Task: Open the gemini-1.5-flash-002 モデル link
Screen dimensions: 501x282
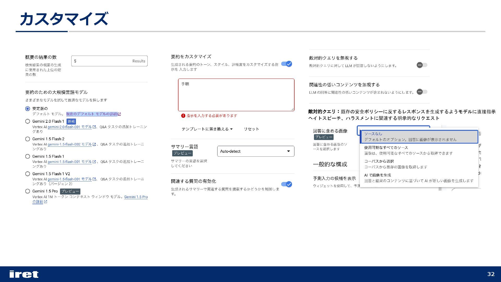Action: [70, 144]
